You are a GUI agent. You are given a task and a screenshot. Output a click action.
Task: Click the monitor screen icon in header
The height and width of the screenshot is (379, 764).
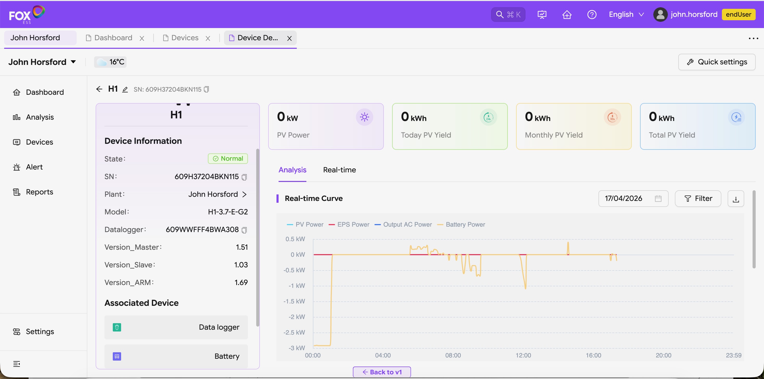(542, 15)
